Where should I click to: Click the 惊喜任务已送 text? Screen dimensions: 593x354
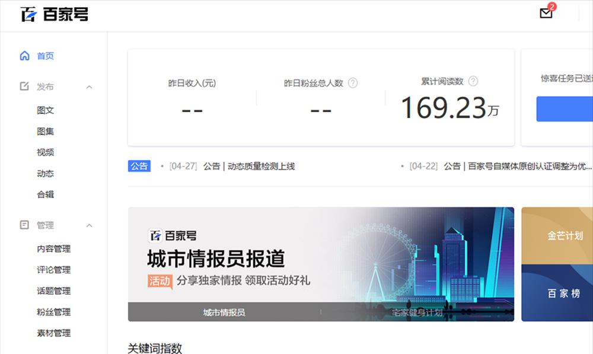pyautogui.click(x=566, y=78)
